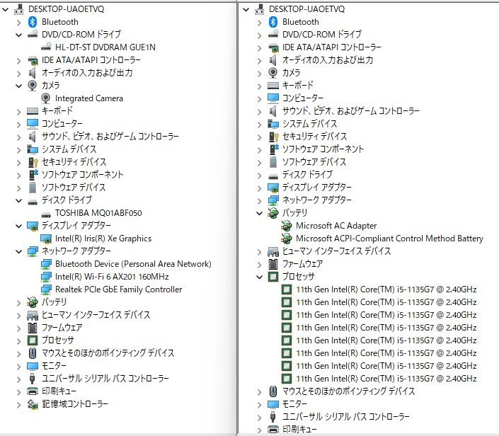Viewport: 499px width, 436px height.
Task: Click the システム デバイス icon in the right tree
Action: pyautogui.click(x=273, y=124)
